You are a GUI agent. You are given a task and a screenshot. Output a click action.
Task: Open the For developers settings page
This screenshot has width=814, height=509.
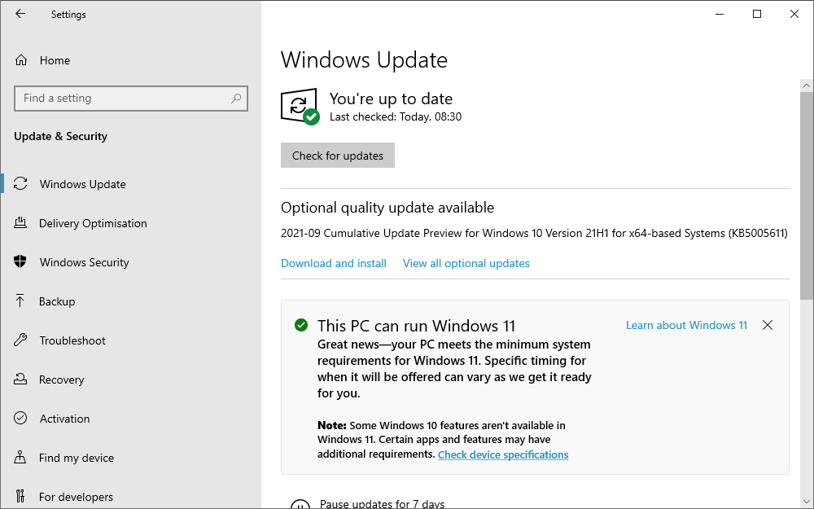(x=76, y=497)
